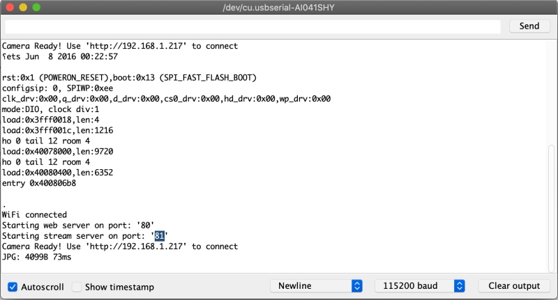Click the 'rst:0x1 (POWERON_RESET)' line
558x300 pixels.
click(129, 78)
